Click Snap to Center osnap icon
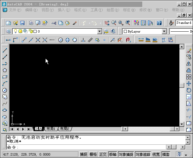This screenshot has height=158, width=193. click(60, 40)
